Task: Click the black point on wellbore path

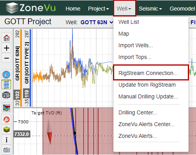Action: tap(74, 133)
